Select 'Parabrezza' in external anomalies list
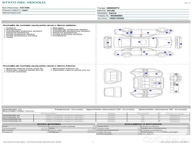The height and width of the screenshot is (144, 192). click(14, 30)
